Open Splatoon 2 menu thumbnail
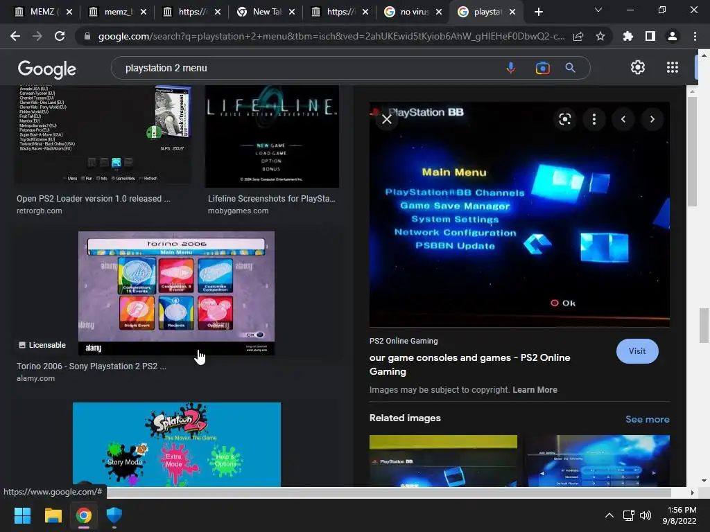710x532 pixels. (x=177, y=445)
